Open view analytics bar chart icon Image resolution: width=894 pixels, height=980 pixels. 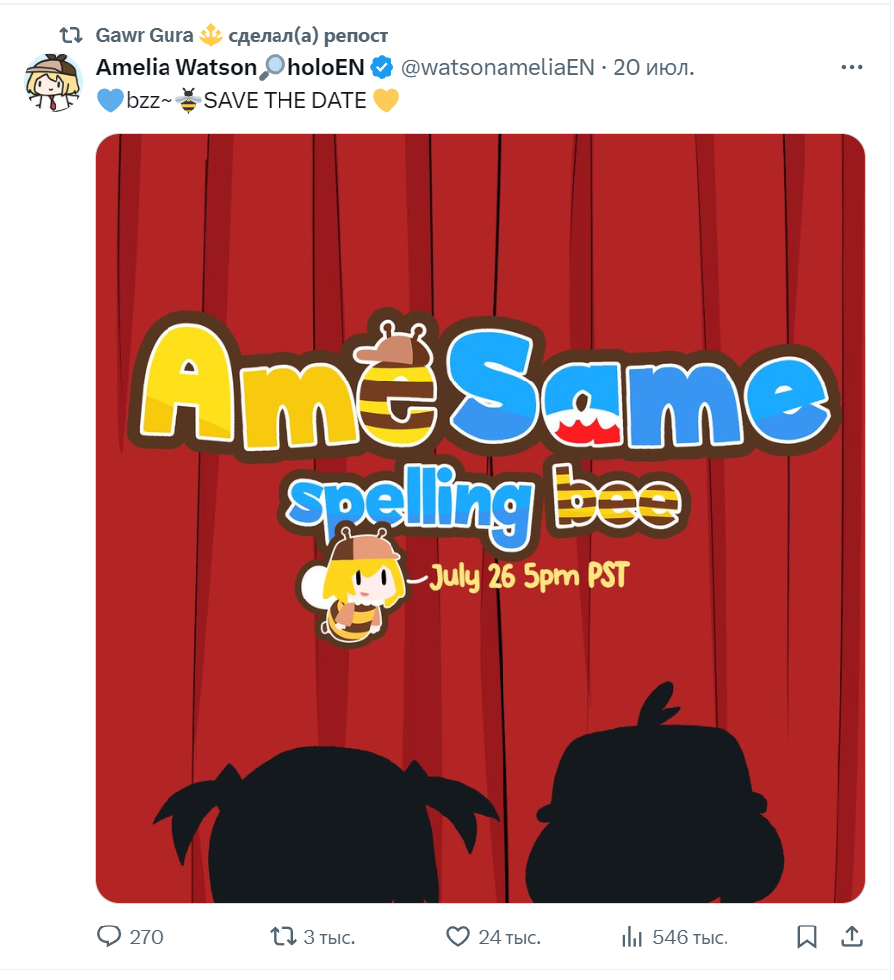coord(631,936)
